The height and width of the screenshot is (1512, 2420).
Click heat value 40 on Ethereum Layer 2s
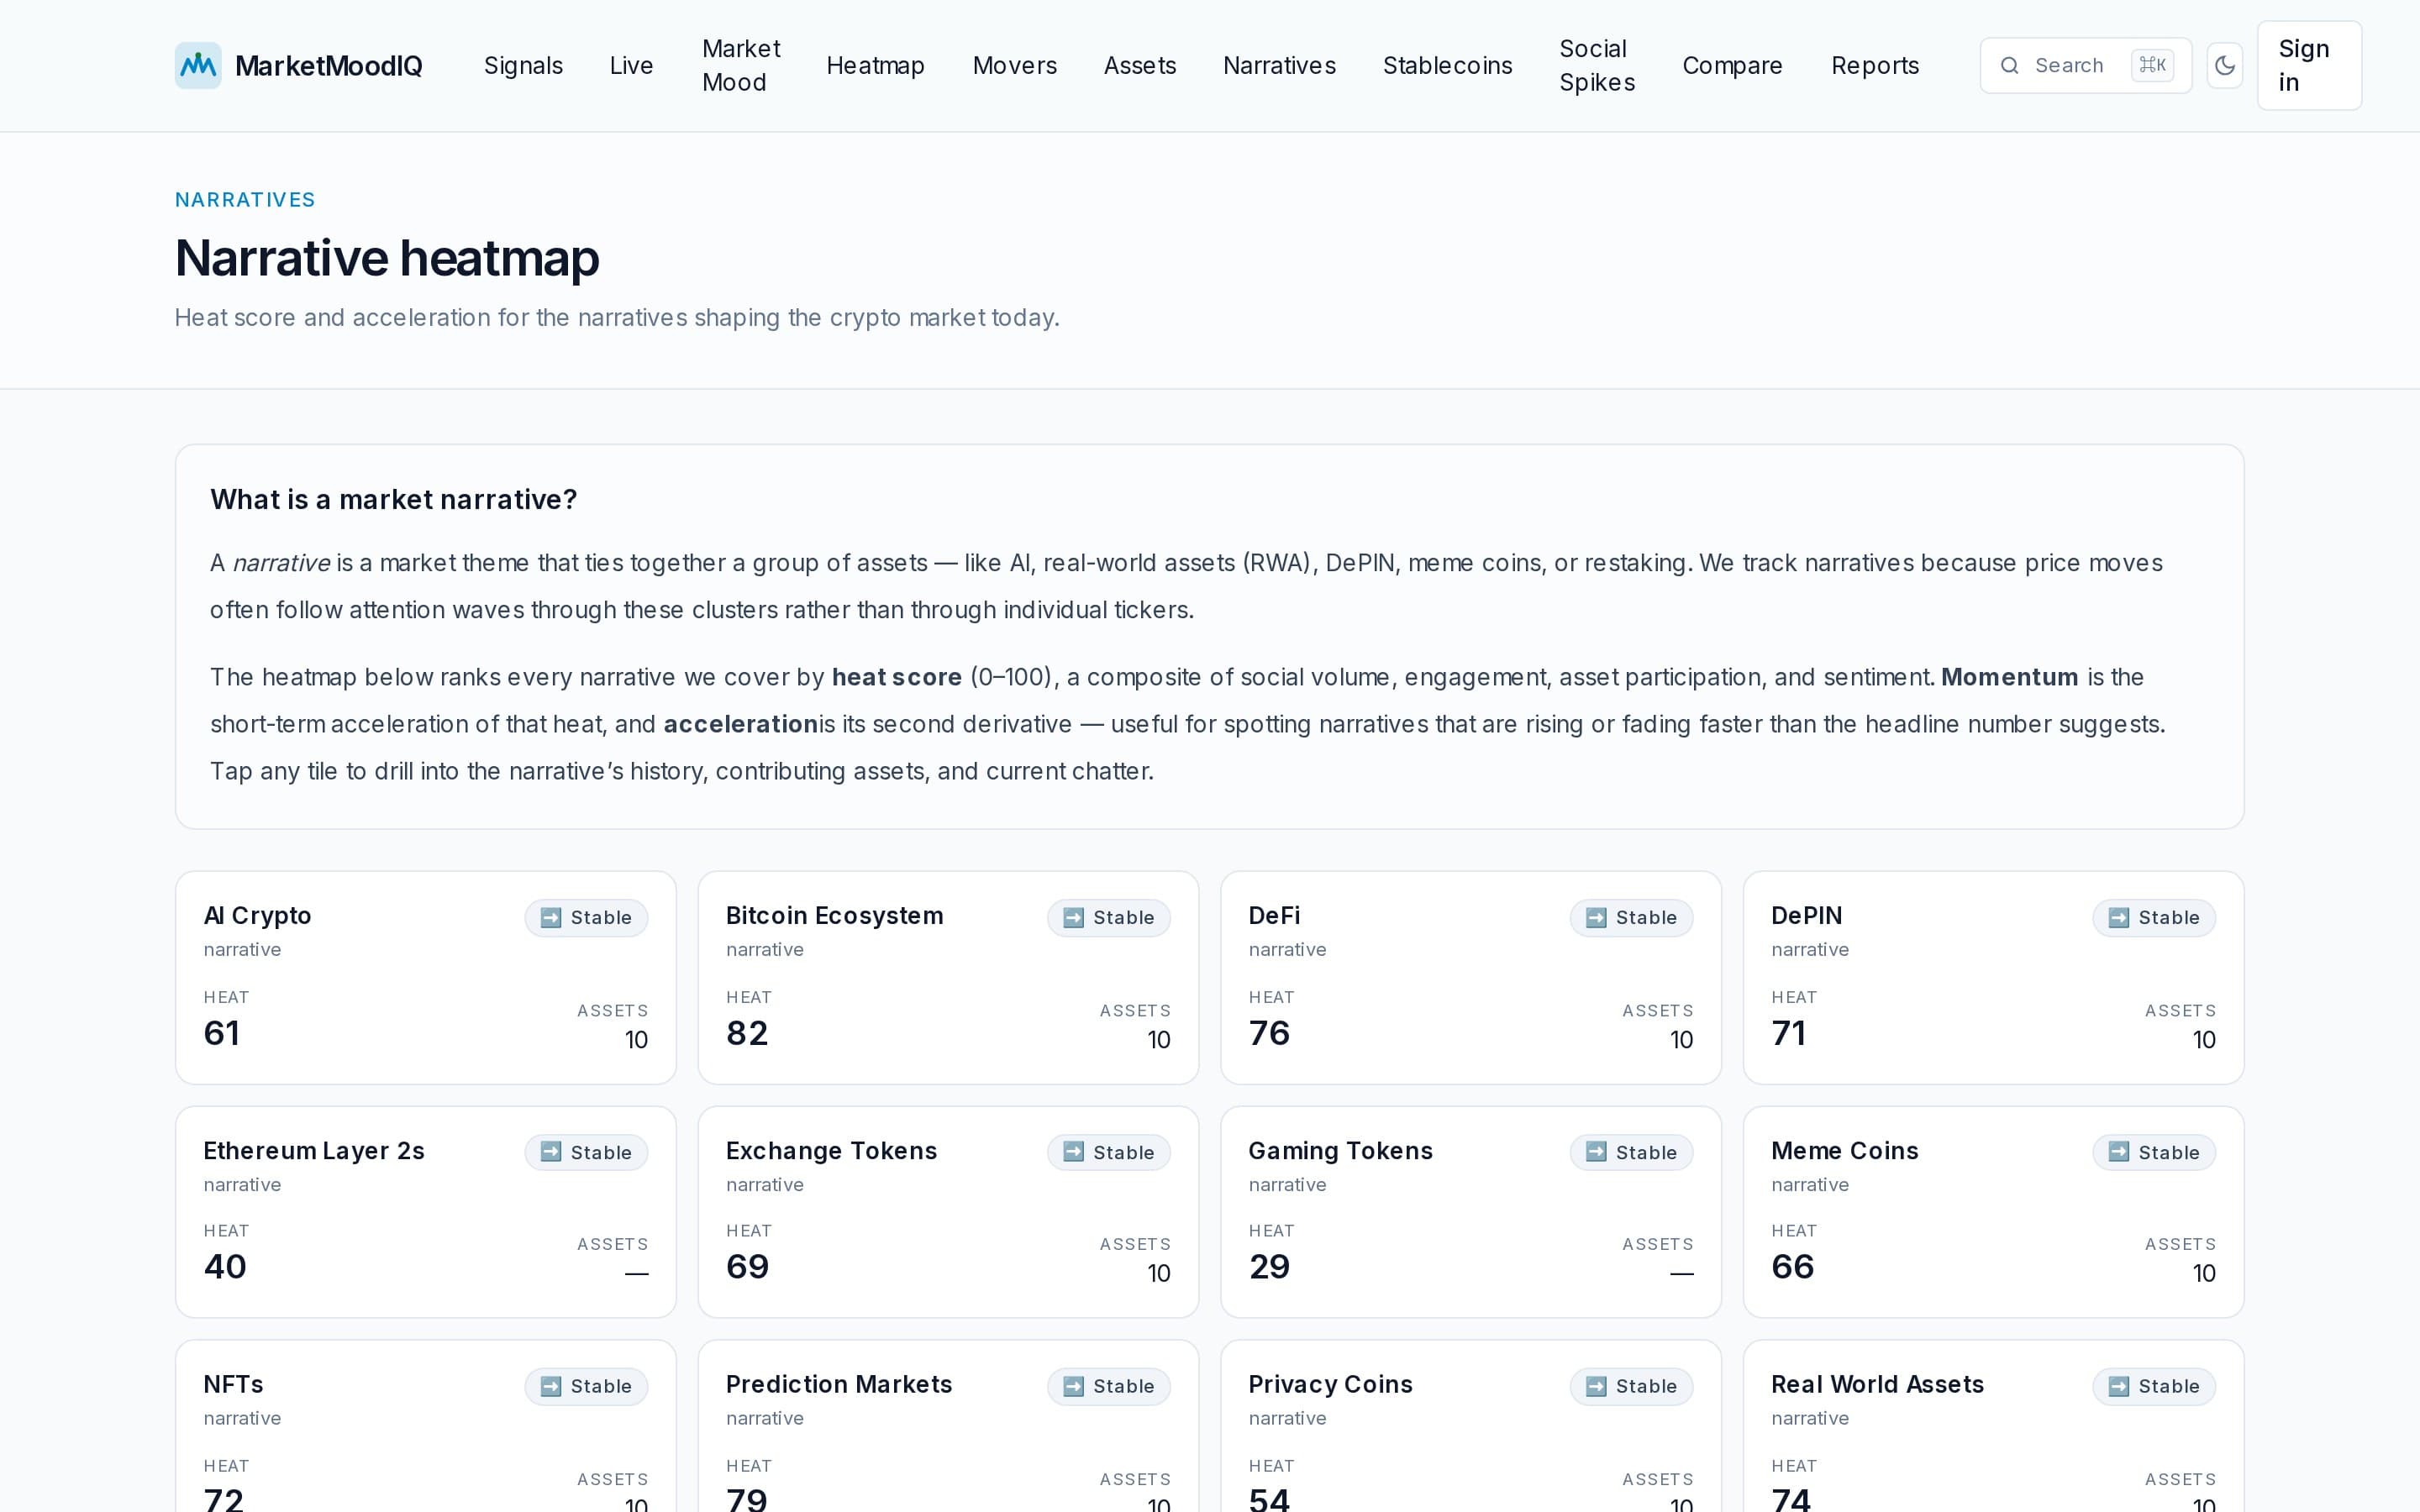click(225, 1267)
